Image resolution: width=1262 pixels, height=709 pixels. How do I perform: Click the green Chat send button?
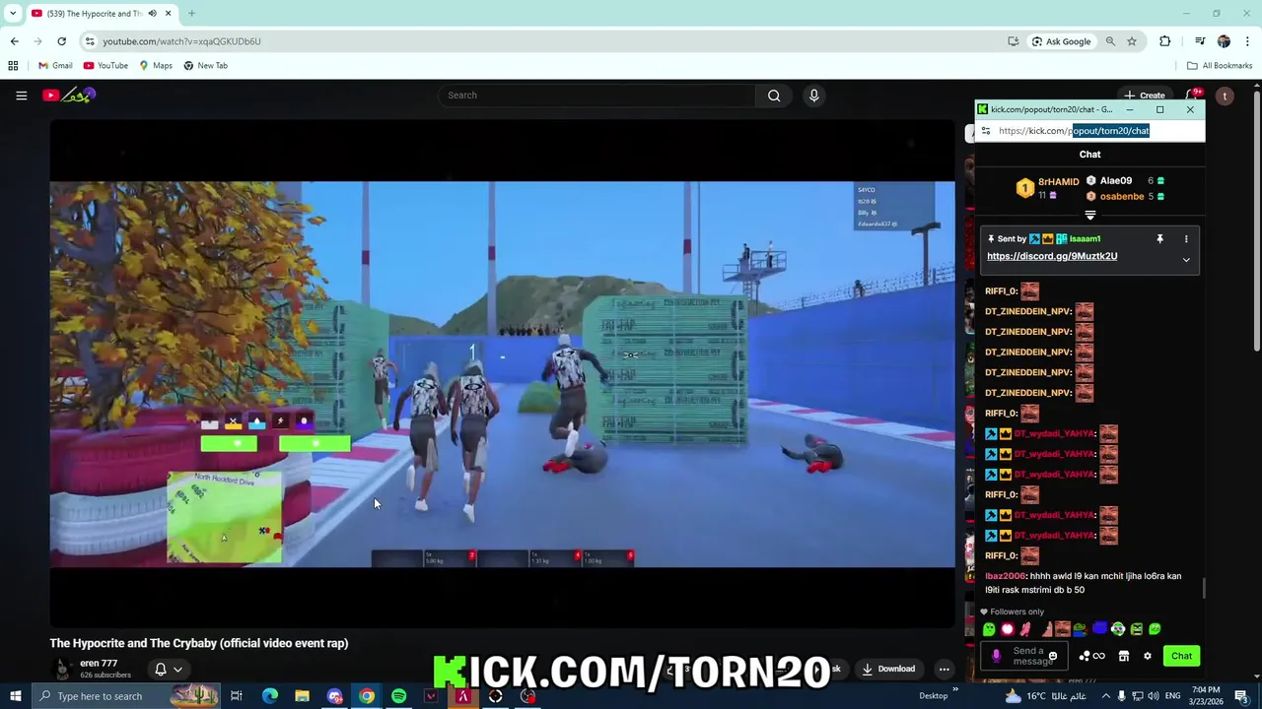1181,656
